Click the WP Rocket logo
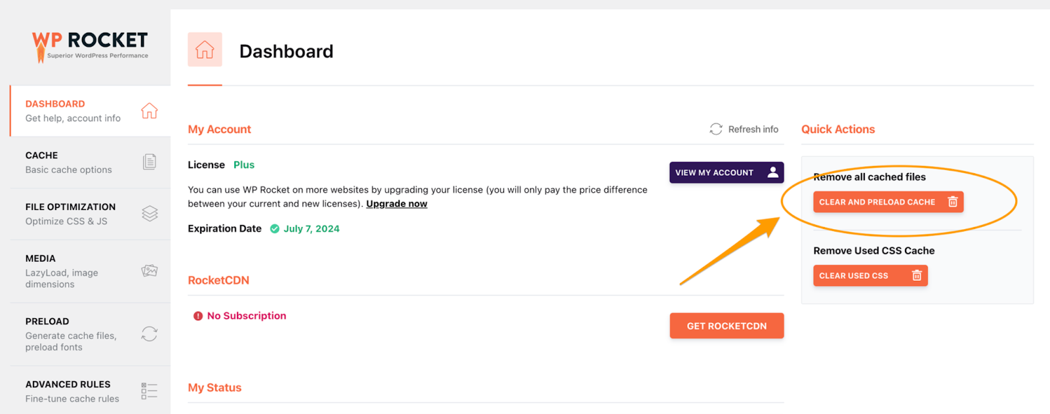The width and height of the screenshot is (1050, 414). coord(91,46)
